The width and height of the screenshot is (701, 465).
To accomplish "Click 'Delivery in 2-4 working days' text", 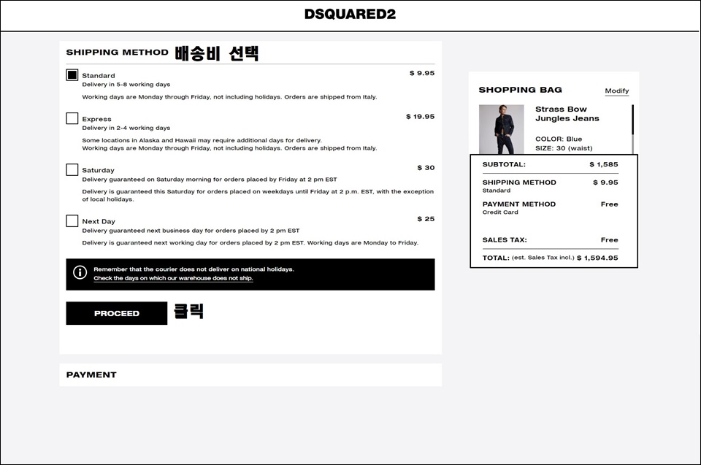I will point(126,128).
